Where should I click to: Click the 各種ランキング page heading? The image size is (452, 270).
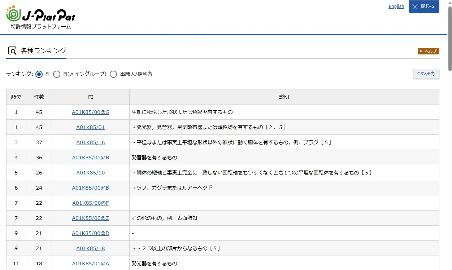44,50
